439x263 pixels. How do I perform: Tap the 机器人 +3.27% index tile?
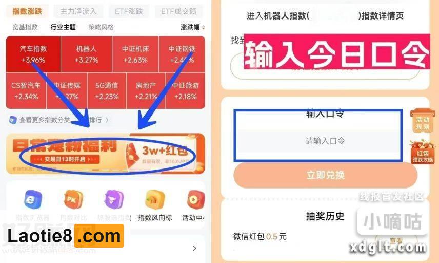87,54
